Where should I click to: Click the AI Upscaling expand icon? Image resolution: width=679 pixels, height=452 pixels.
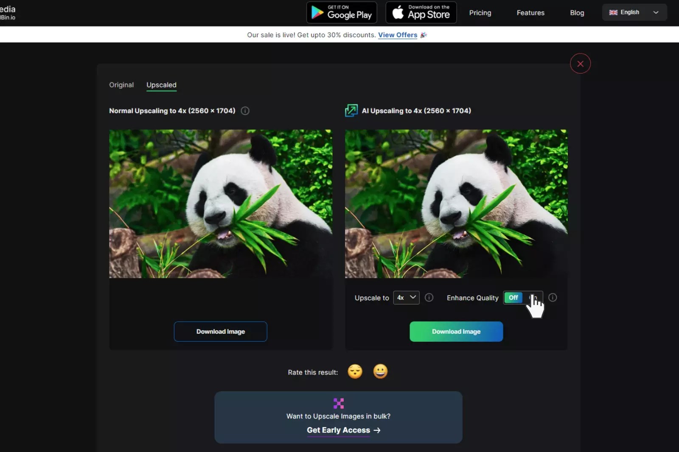coord(351,110)
